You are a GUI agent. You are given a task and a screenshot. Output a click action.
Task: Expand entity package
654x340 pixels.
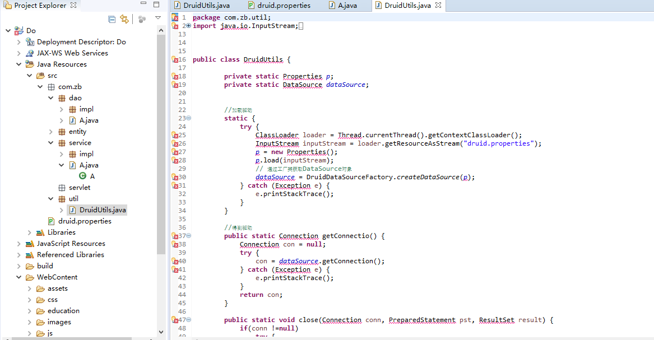pyautogui.click(x=51, y=132)
